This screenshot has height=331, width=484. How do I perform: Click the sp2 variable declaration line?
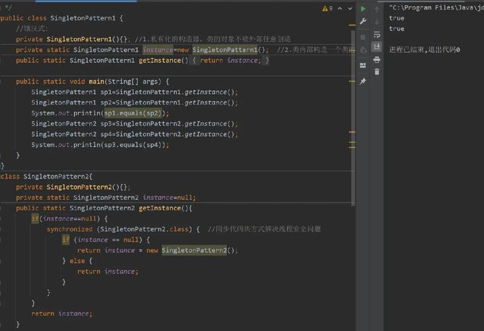coord(134,103)
